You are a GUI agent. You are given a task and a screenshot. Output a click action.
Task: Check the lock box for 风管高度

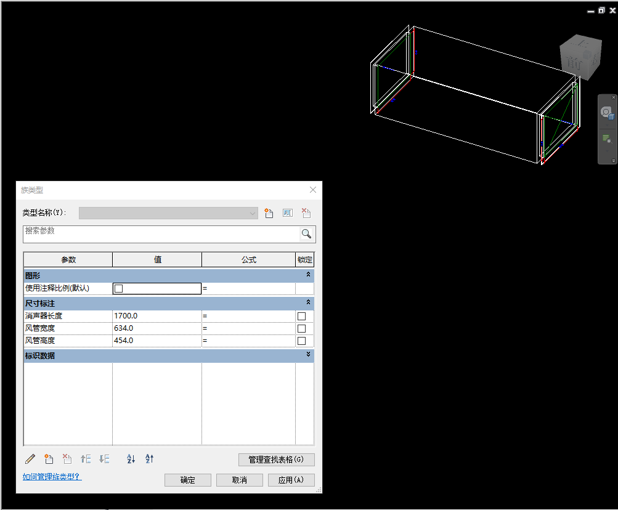[301, 341]
